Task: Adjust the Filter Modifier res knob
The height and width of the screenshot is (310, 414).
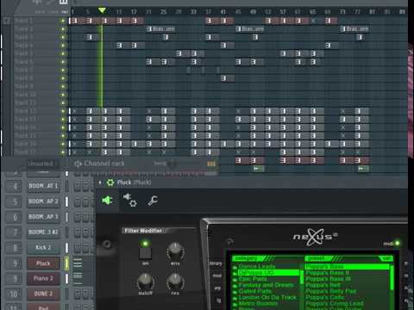Action: click(x=175, y=282)
